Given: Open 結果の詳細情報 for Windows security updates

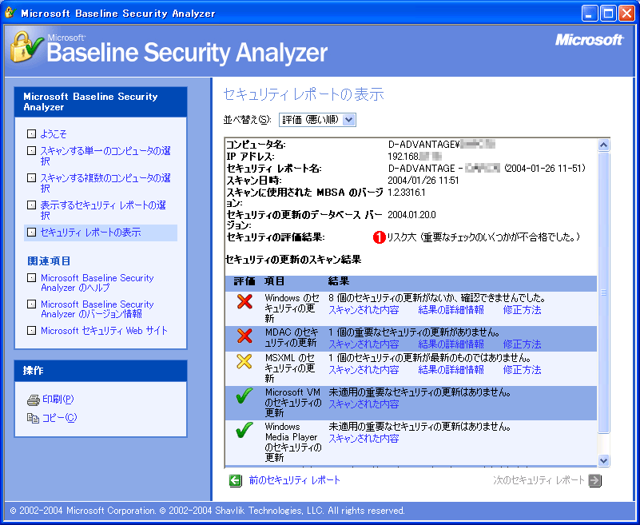Looking at the screenshot, I should tap(451, 310).
